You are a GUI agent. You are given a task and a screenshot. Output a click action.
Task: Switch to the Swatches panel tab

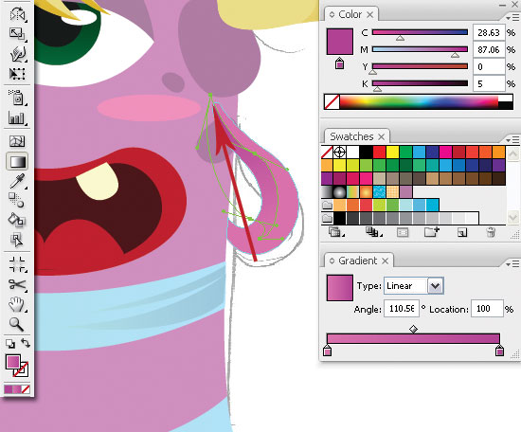coord(351,136)
